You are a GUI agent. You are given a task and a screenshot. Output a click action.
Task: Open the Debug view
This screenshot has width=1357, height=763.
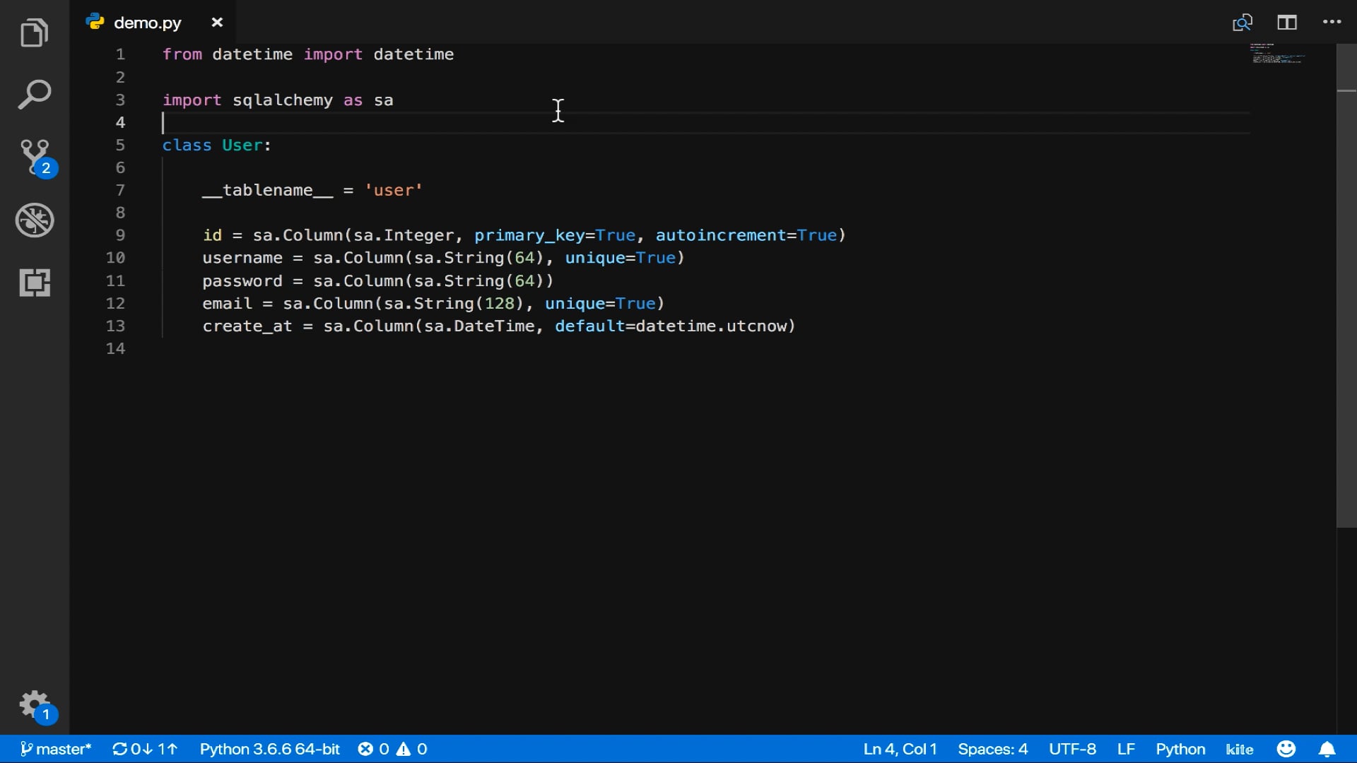[x=34, y=220]
